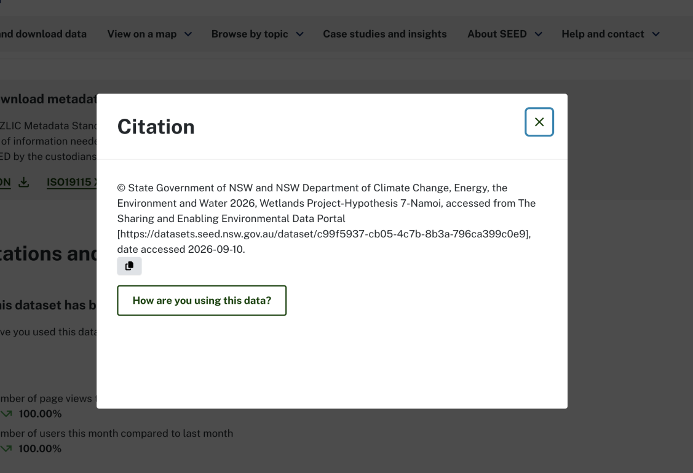Click the 'date accessed 2026-09-10' text
Screen dimensions: 693x473
click(181, 249)
